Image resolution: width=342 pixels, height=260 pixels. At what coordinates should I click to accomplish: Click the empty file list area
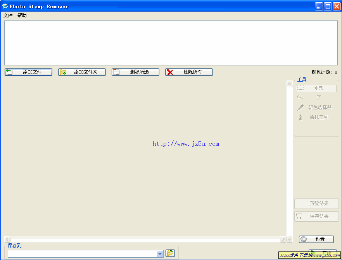[x=171, y=43]
